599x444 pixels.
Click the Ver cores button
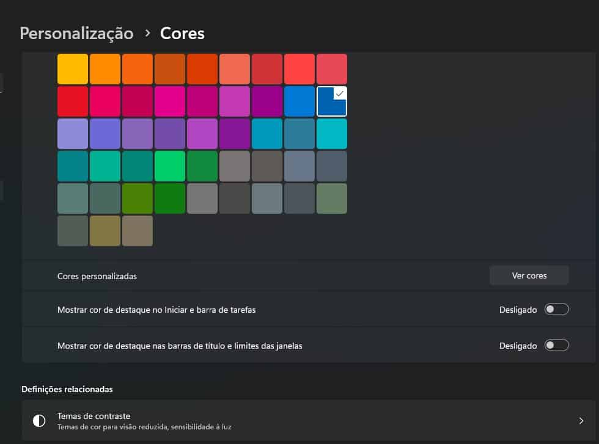pos(529,275)
